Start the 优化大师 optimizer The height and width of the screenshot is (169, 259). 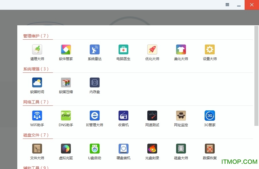(152, 52)
